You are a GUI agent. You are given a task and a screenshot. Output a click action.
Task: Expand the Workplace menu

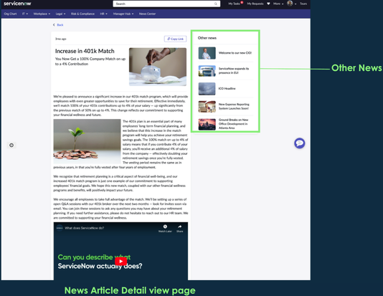tap(42, 14)
